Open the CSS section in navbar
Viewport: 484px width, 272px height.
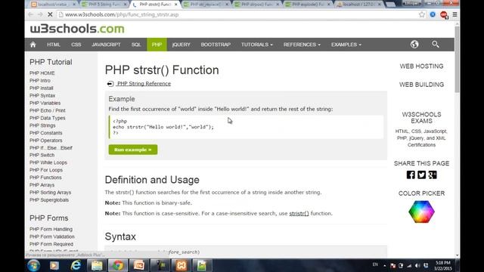click(76, 45)
